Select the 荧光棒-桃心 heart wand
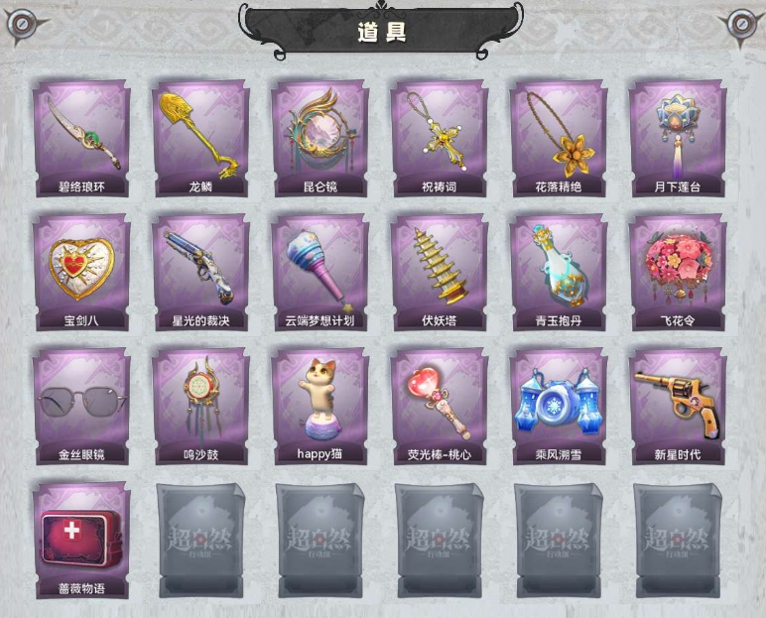This screenshot has height=618, width=766. [440, 407]
